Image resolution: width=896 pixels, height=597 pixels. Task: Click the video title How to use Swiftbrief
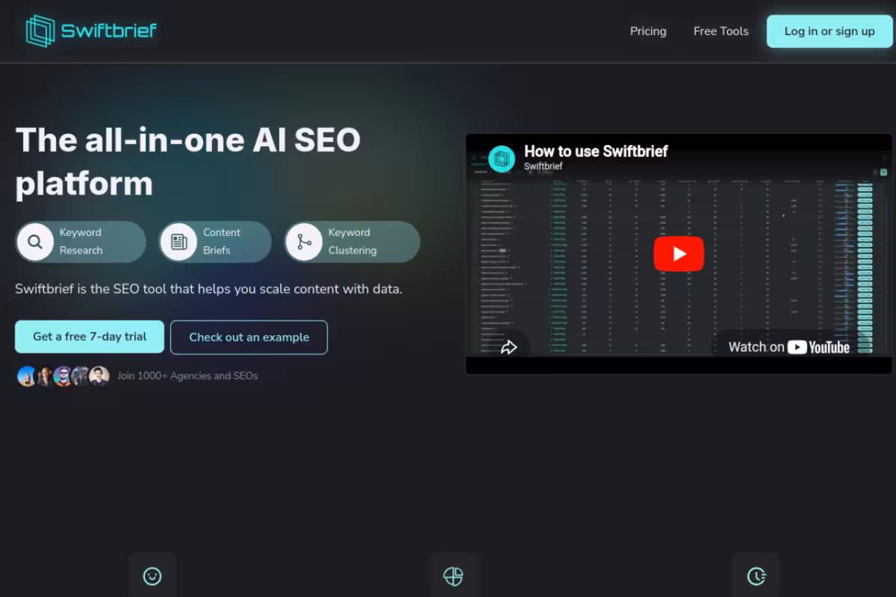point(596,151)
